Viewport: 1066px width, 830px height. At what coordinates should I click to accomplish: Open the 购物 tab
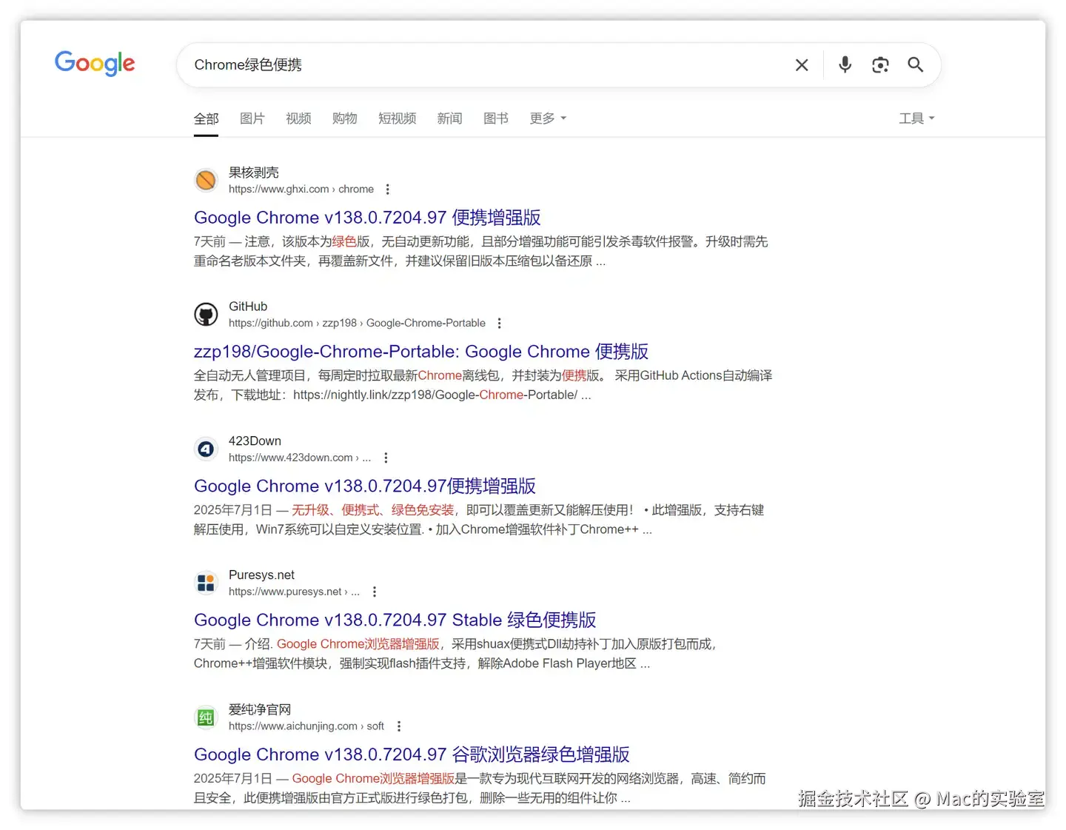click(x=345, y=118)
